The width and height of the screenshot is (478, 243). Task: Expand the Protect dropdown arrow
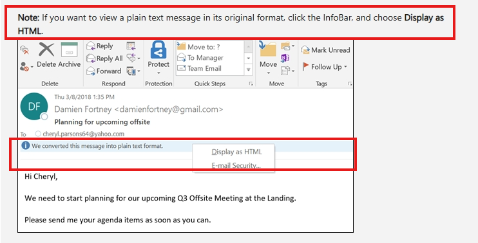(158, 73)
